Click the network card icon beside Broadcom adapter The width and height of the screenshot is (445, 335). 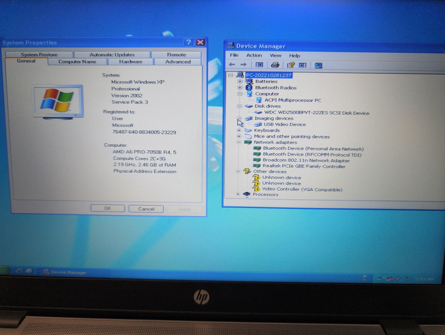point(257,160)
